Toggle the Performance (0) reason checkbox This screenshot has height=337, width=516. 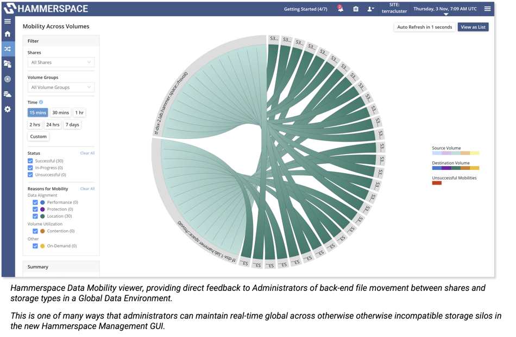(x=35, y=202)
